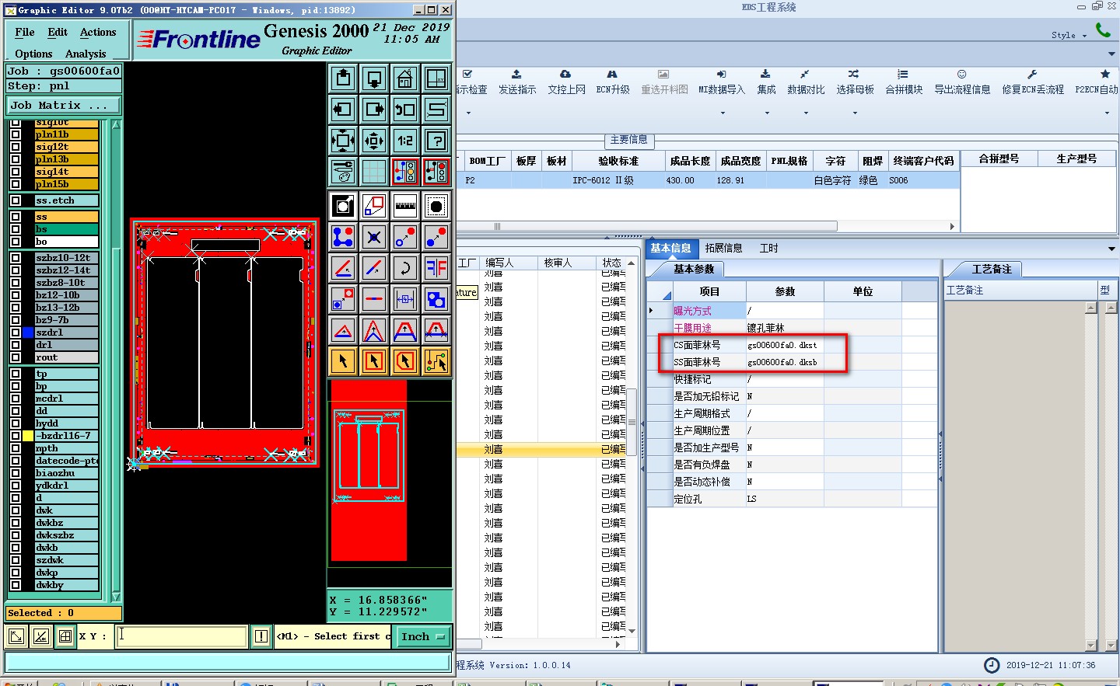The width and height of the screenshot is (1120, 686).
Task: Open the Inch units dropdown
Action: coord(423,636)
